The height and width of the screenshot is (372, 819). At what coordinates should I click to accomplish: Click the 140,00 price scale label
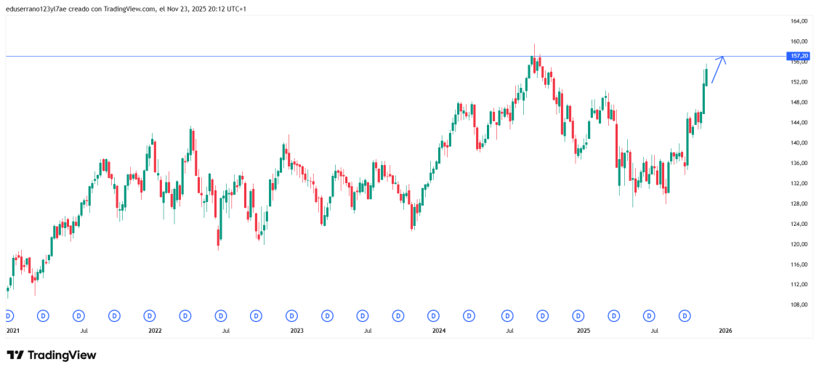[x=799, y=143]
